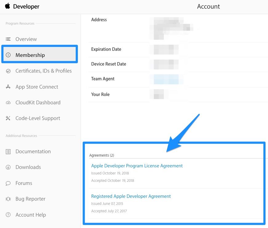Screen dimensions: 268x228
Task: Click the Additional Resources section header
Action: tap(21, 136)
